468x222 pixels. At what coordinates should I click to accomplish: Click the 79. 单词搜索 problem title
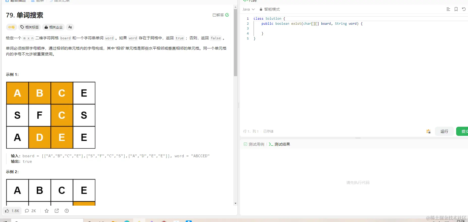pyautogui.click(x=24, y=15)
